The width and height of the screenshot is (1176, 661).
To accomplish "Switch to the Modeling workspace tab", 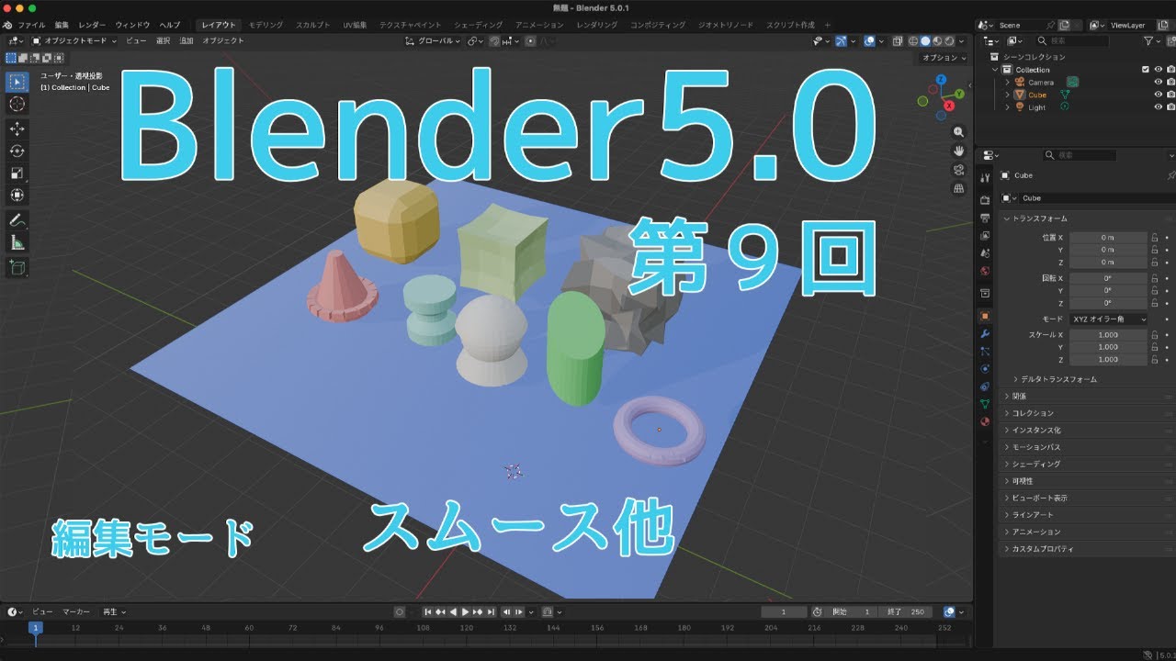I will coord(266,25).
